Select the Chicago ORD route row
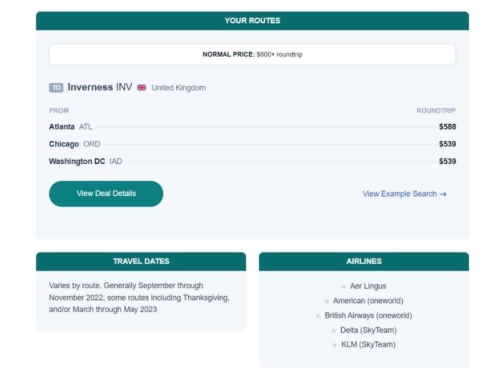Image resolution: width=500 pixels, height=375 pixels. click(252, 144)
